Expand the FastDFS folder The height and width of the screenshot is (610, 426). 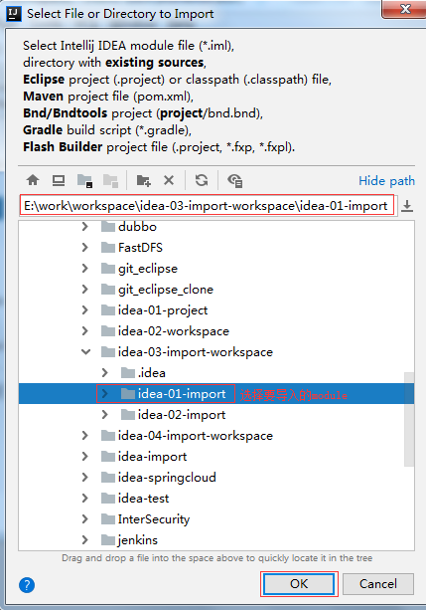coord(85,248)
